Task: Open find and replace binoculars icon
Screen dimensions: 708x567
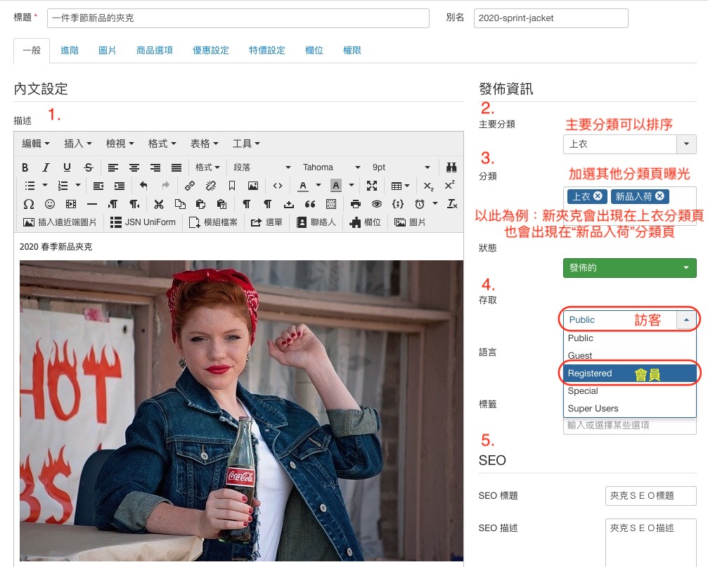Action: 452,167
